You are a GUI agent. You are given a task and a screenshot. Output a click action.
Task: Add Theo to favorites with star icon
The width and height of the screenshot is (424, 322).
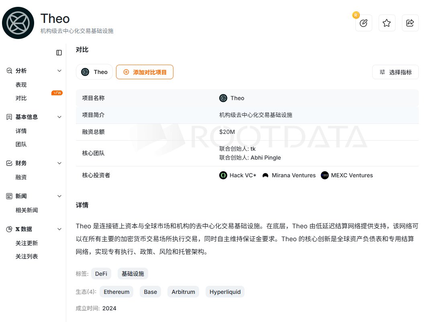coord(387,23)
